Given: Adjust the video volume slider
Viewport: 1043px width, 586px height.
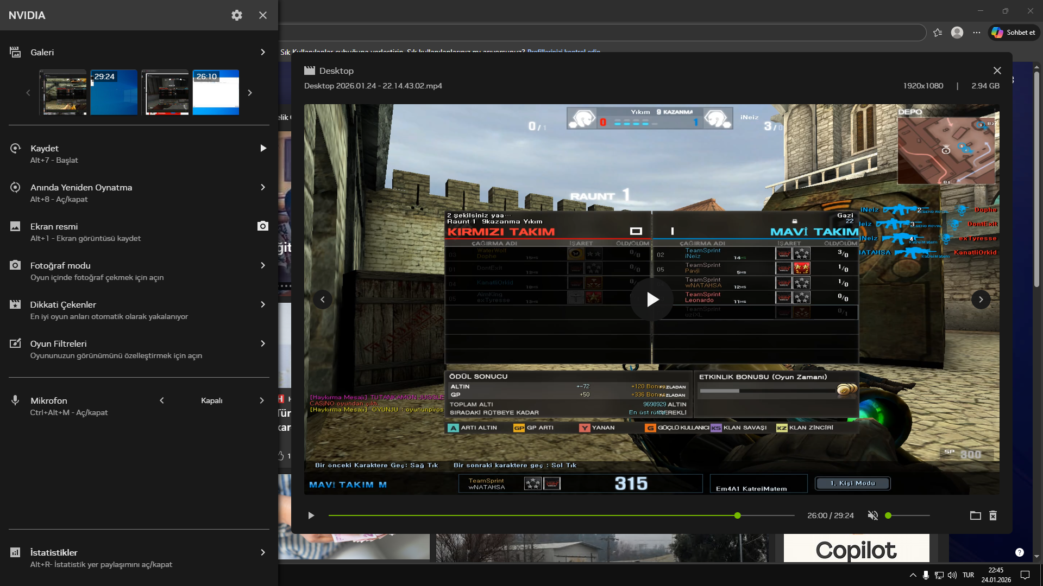Looking at the screenshot, I should [907, 515].
